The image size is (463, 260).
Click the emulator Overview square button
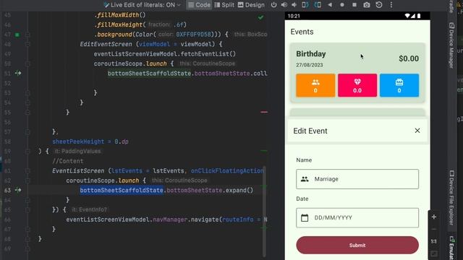point(354,5)
